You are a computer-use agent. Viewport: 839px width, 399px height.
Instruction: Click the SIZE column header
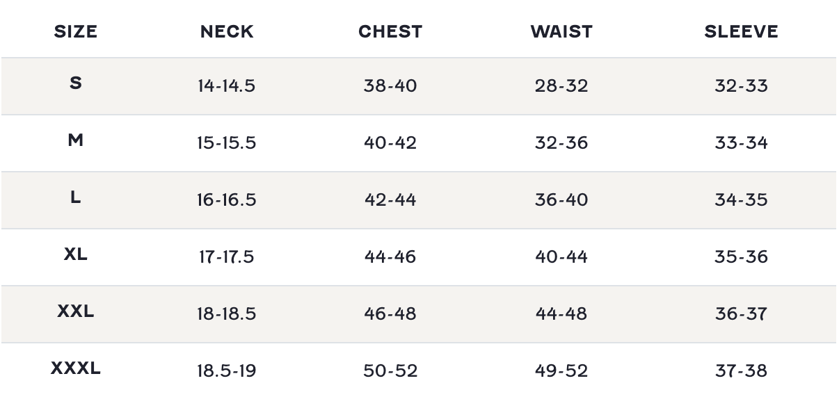75,32
